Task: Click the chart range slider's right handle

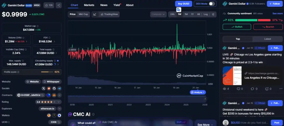Action: [x=205, y=99]
